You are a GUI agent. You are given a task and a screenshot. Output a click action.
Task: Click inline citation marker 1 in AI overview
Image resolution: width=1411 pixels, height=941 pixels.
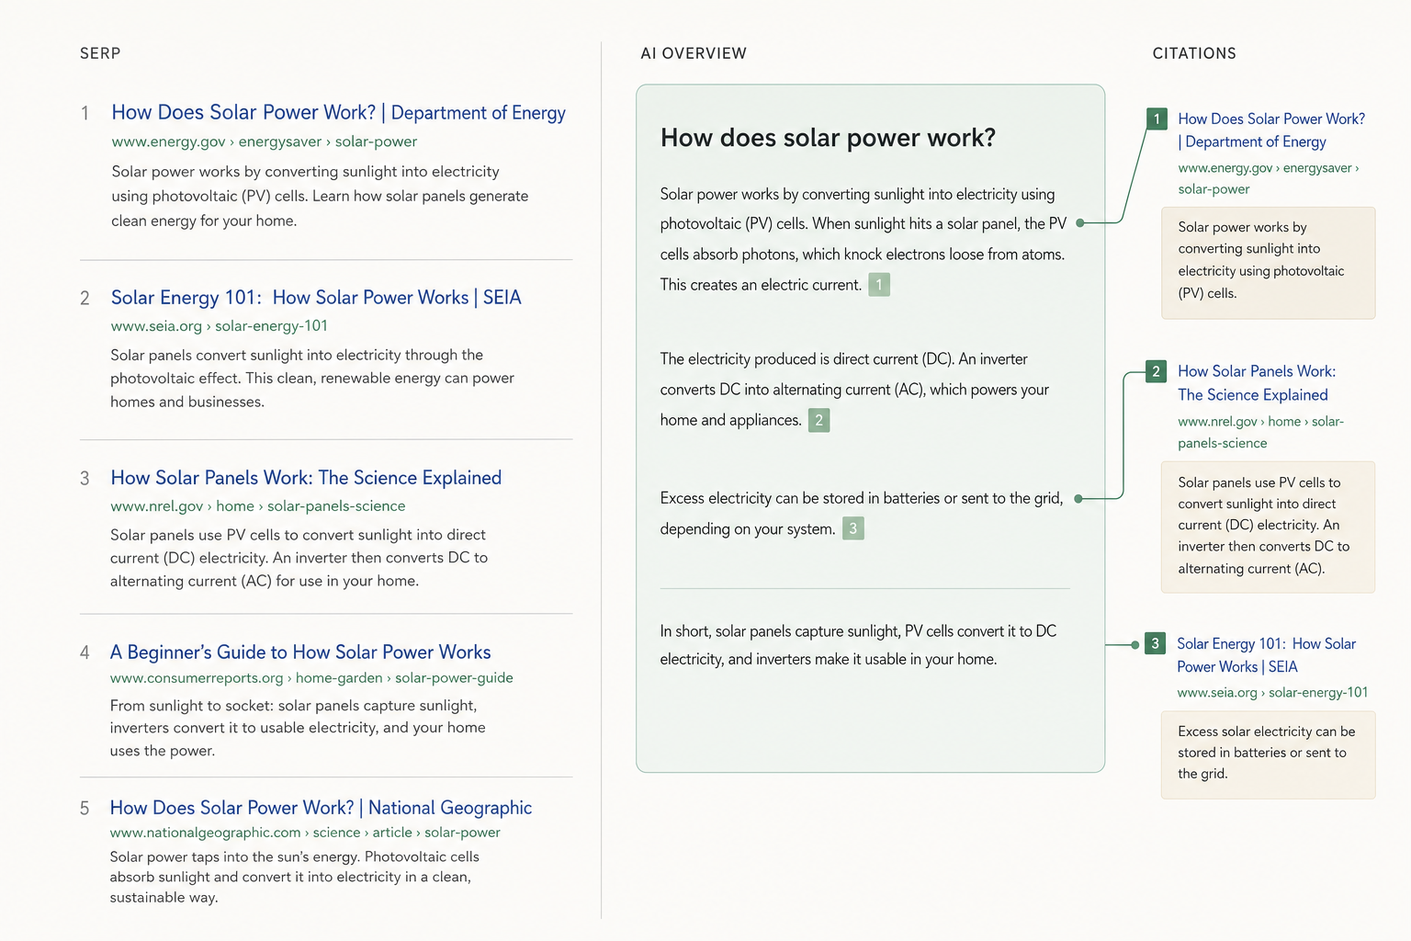click(x=879, y=285)
